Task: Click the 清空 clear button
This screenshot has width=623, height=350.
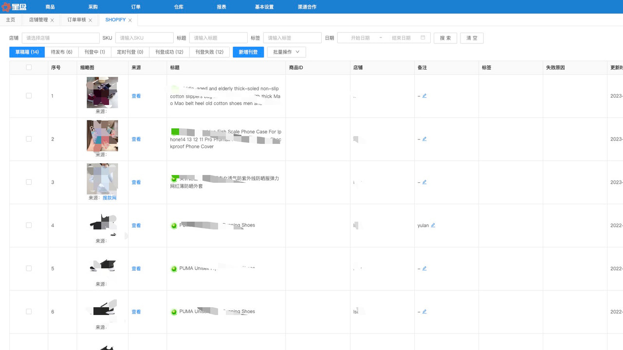Action: (472, 38)
